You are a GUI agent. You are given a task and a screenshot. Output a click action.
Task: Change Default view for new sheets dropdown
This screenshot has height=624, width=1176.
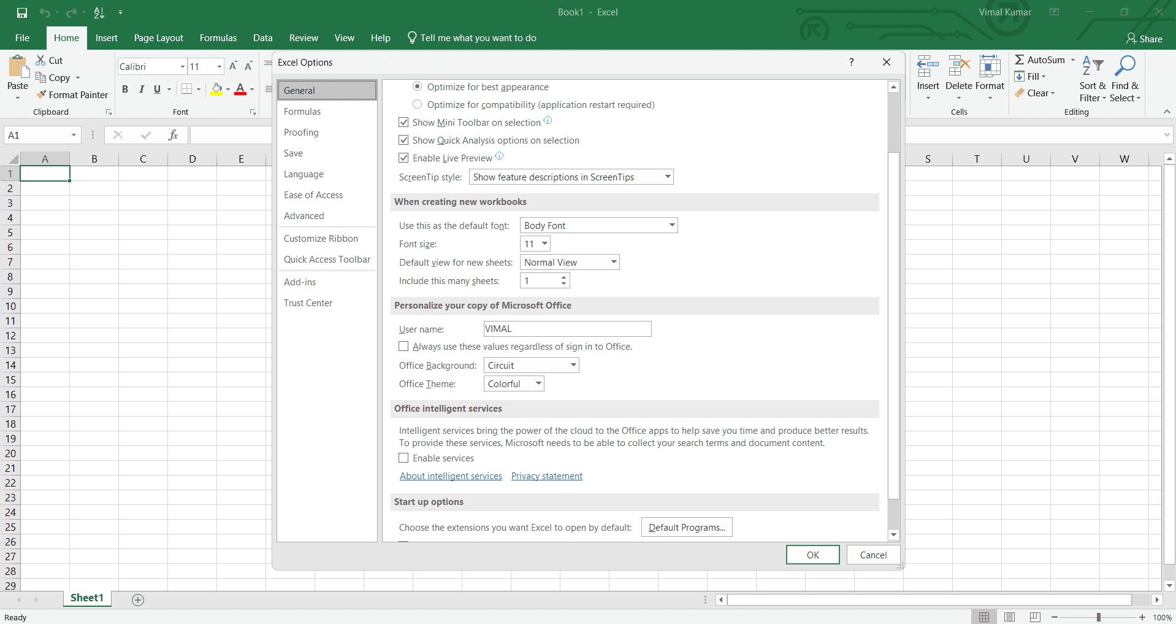pyautogui.click(x=612, y=262)
